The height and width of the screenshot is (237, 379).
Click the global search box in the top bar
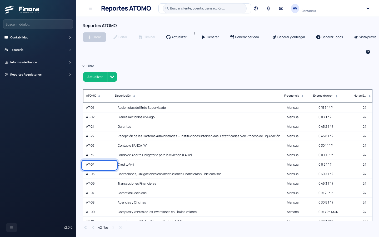[205, 8]
